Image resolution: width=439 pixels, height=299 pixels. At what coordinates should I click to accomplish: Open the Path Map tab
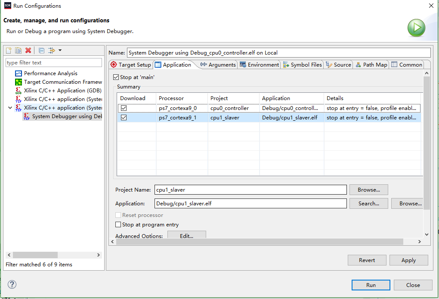pos(371,64)
